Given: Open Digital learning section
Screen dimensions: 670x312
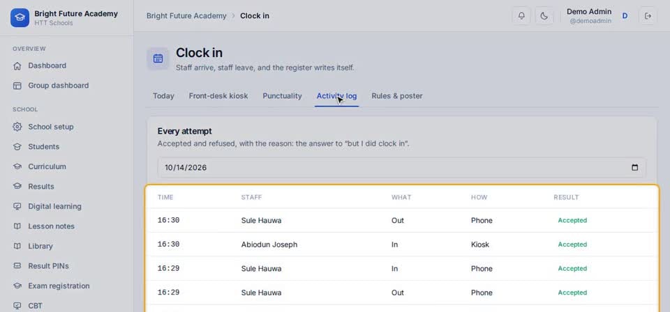Looking at the screenshot, I should point(54,206).
